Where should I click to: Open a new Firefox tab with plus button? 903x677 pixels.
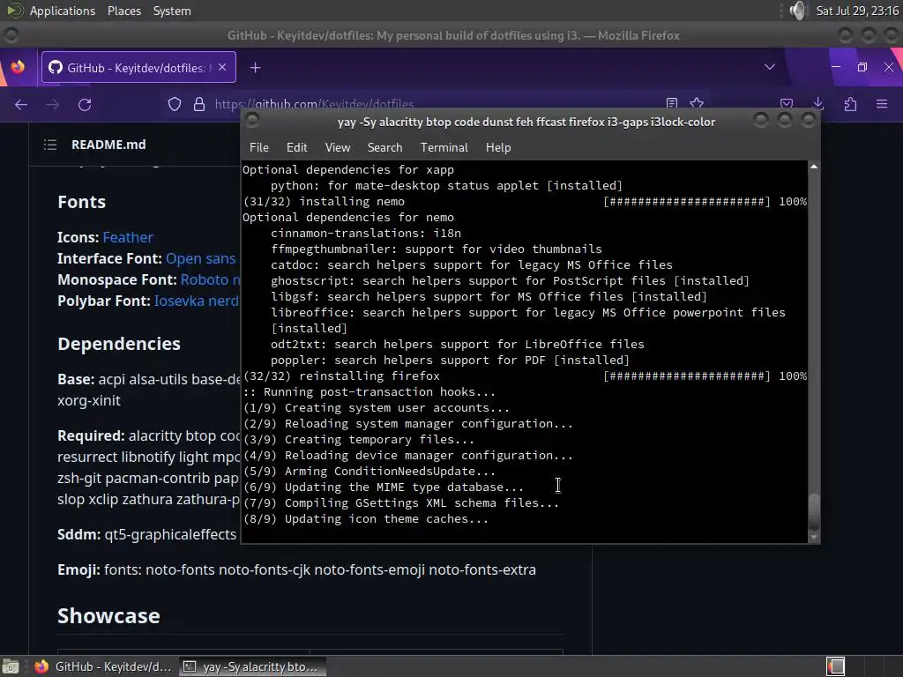coord(255,68)
